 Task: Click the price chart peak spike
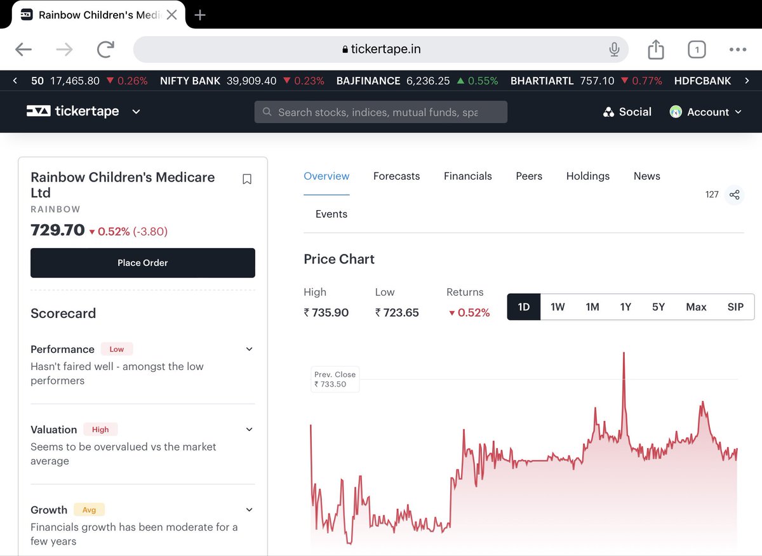point(624,354)
